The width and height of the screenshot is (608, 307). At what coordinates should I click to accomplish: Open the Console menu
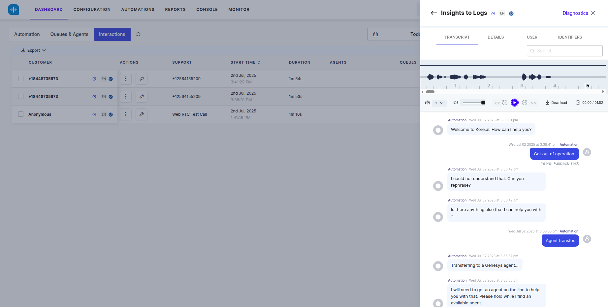click(207, 10)
